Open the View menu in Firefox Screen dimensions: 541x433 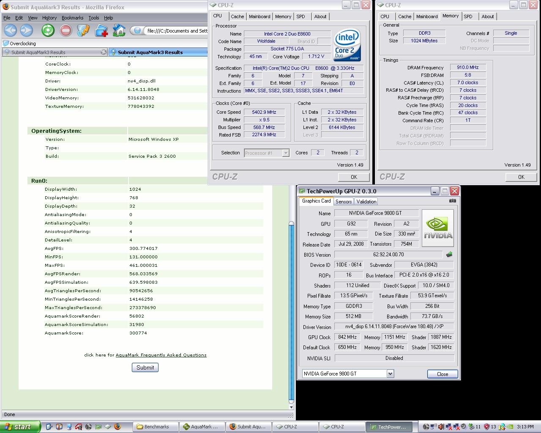click(x=33, y=18)
